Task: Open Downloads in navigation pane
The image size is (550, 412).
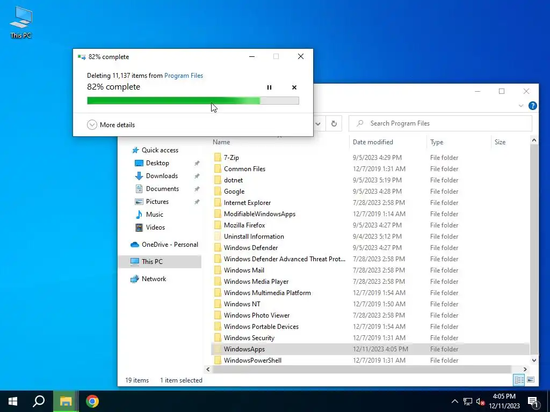Action: click(162, 176)
